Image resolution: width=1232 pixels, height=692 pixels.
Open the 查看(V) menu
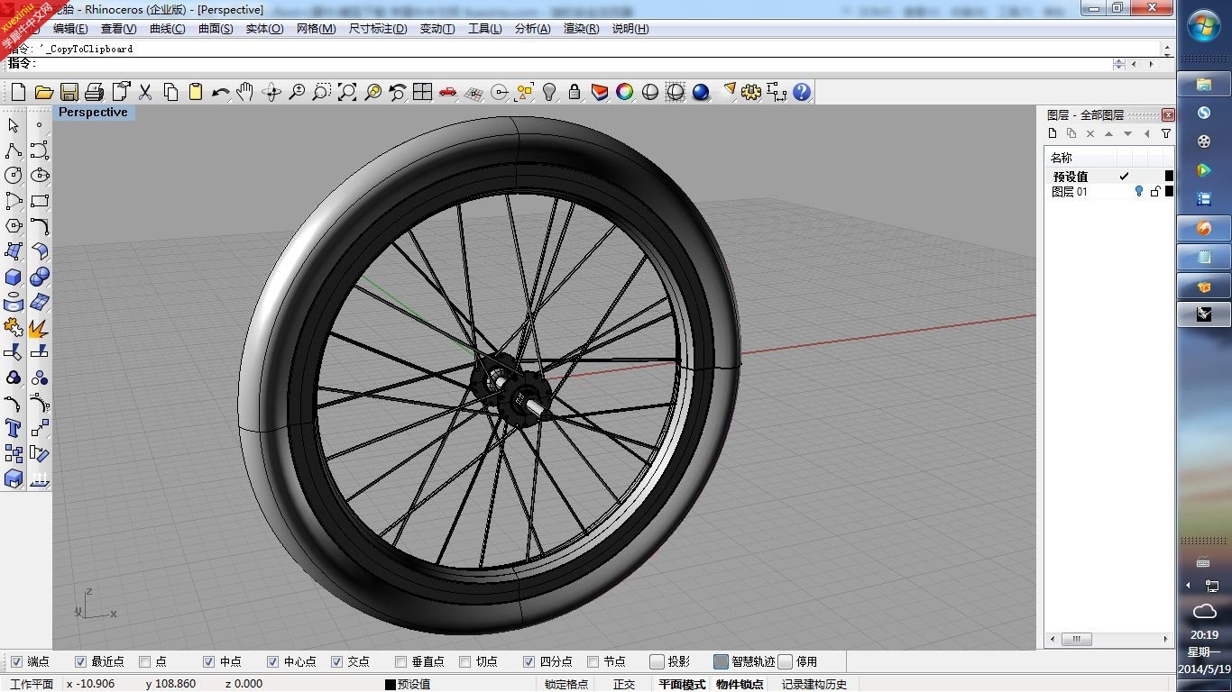pos(118,29)
